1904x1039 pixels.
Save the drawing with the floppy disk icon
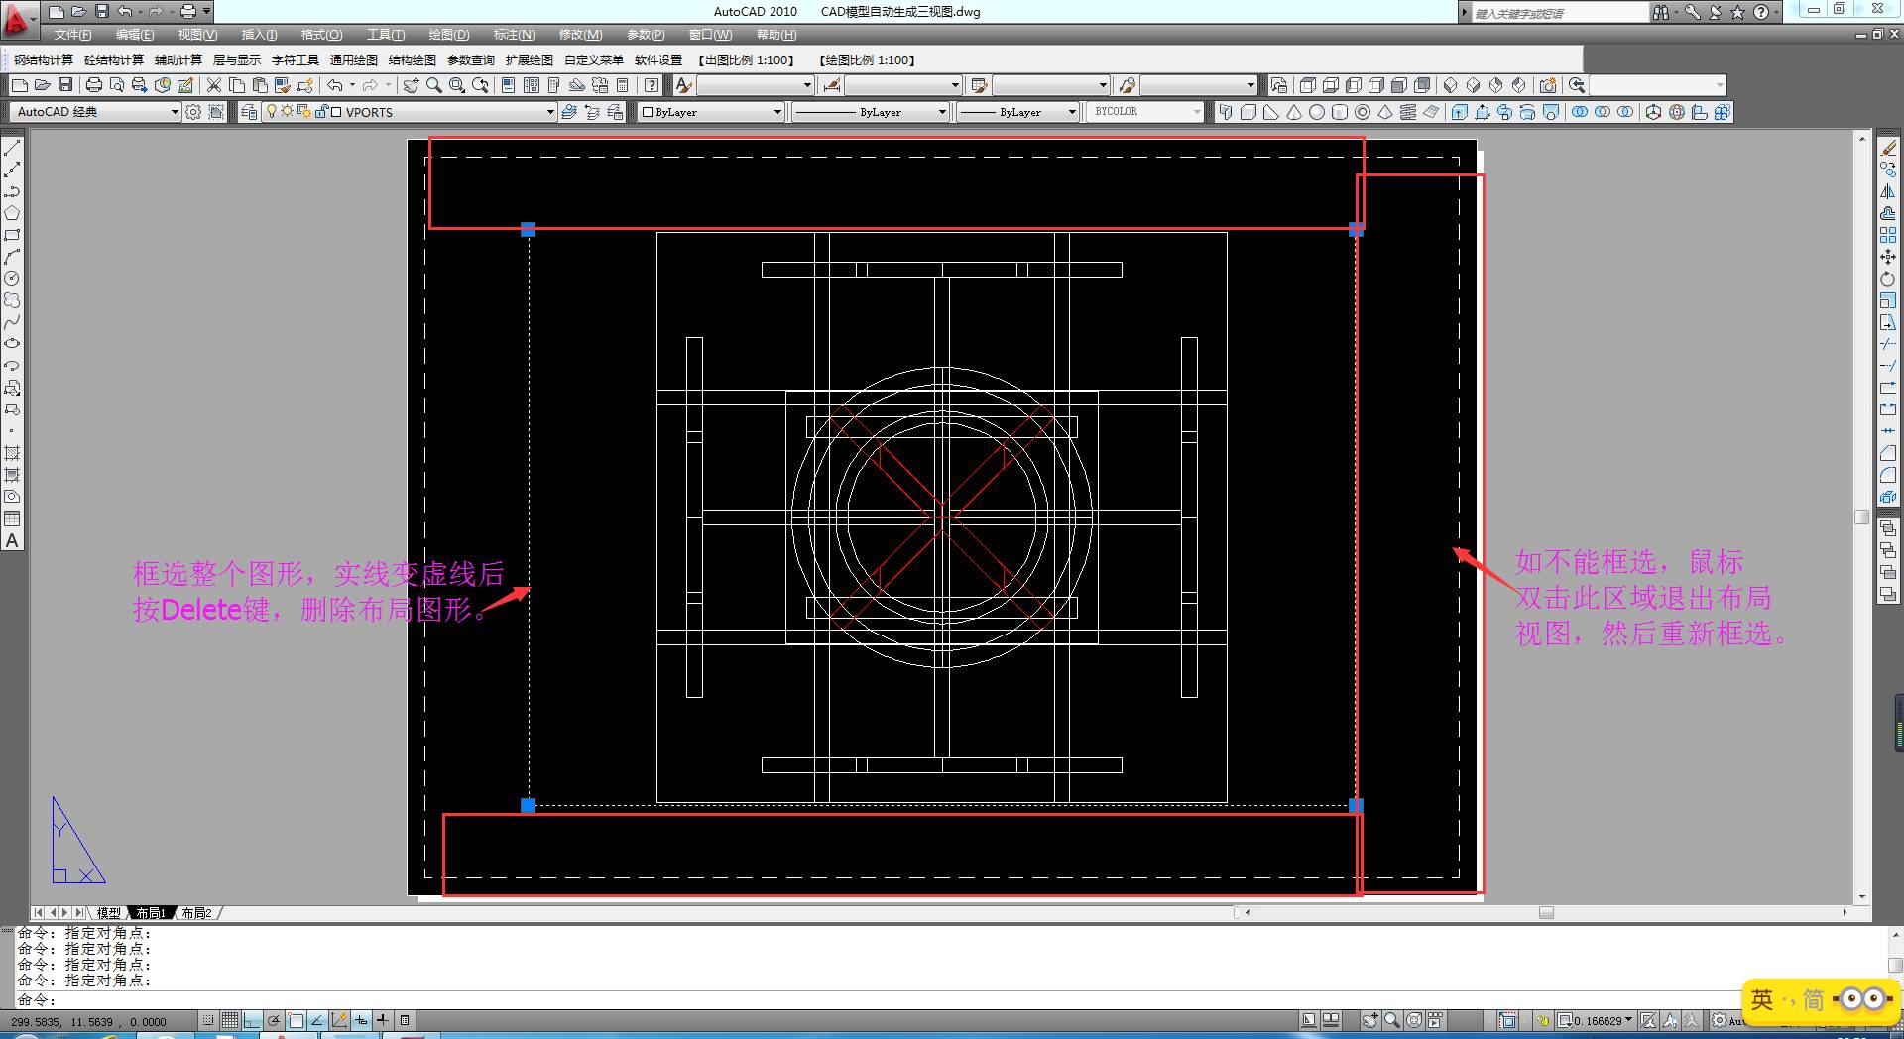click(x=65, y=85)
